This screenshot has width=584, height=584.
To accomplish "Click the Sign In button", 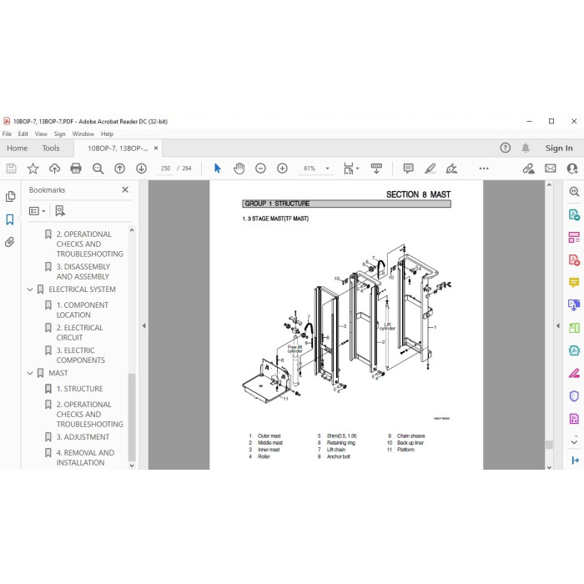I will pos(559,148).
